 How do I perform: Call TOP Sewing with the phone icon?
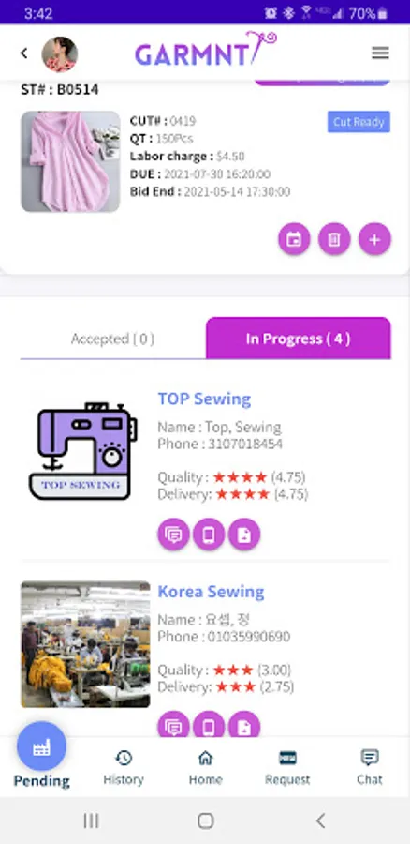209,535
